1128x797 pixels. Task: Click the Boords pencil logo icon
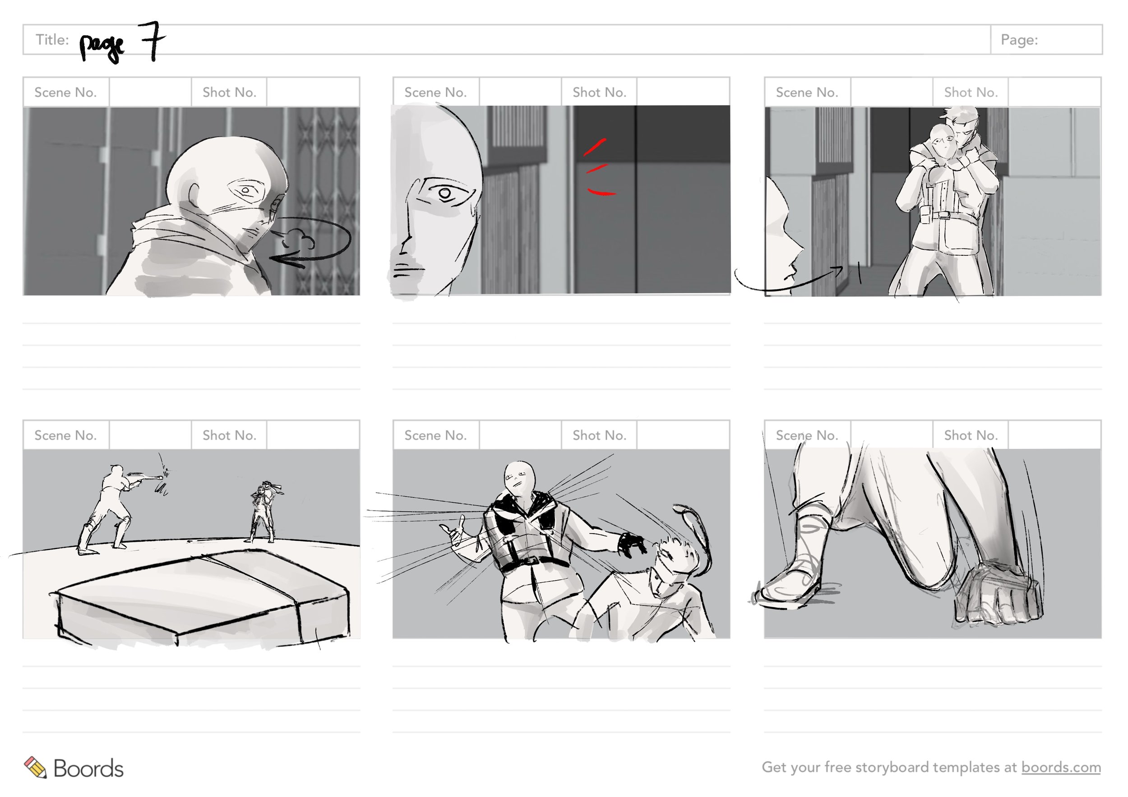(x=35, y=767)
